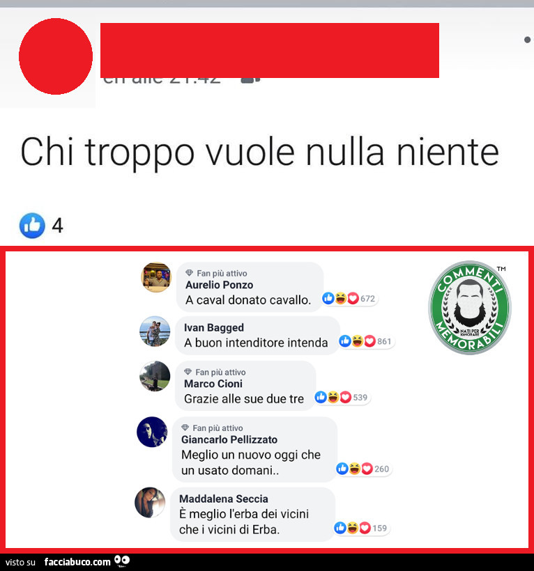The height and width of the screenshot is (571, 534).
Task: Click the Commenti Memorabili logo
Action: (x=470, y=308)
